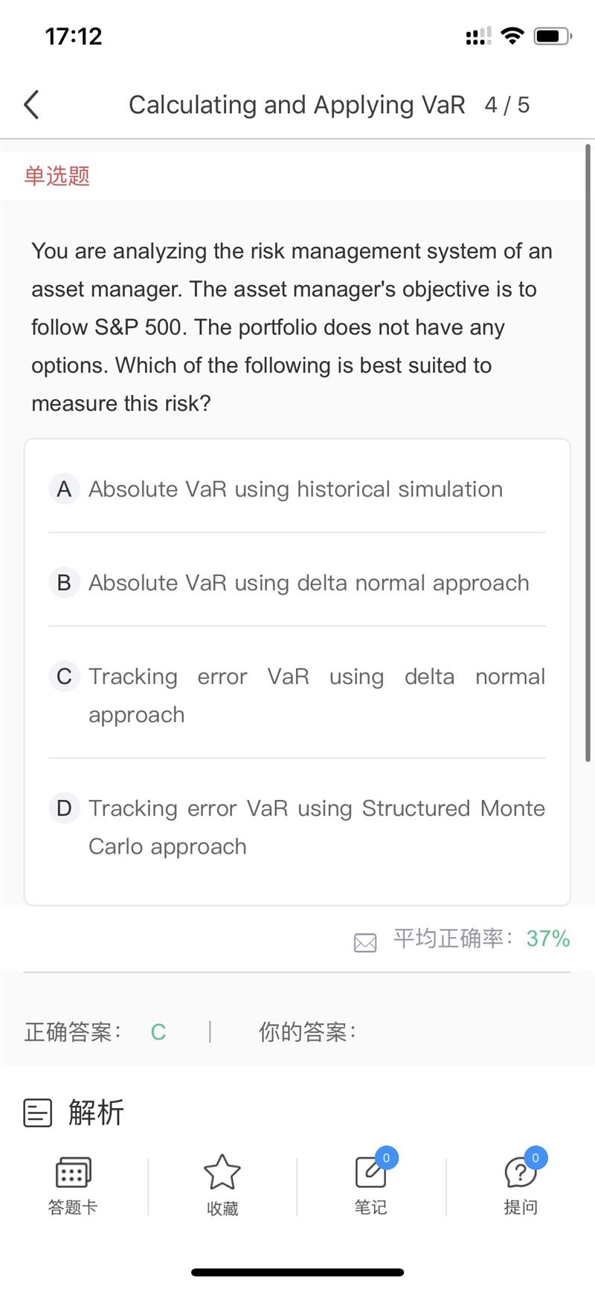Tap the correct answer C text
The image size is (595, 1289).
coord(158,1032)
